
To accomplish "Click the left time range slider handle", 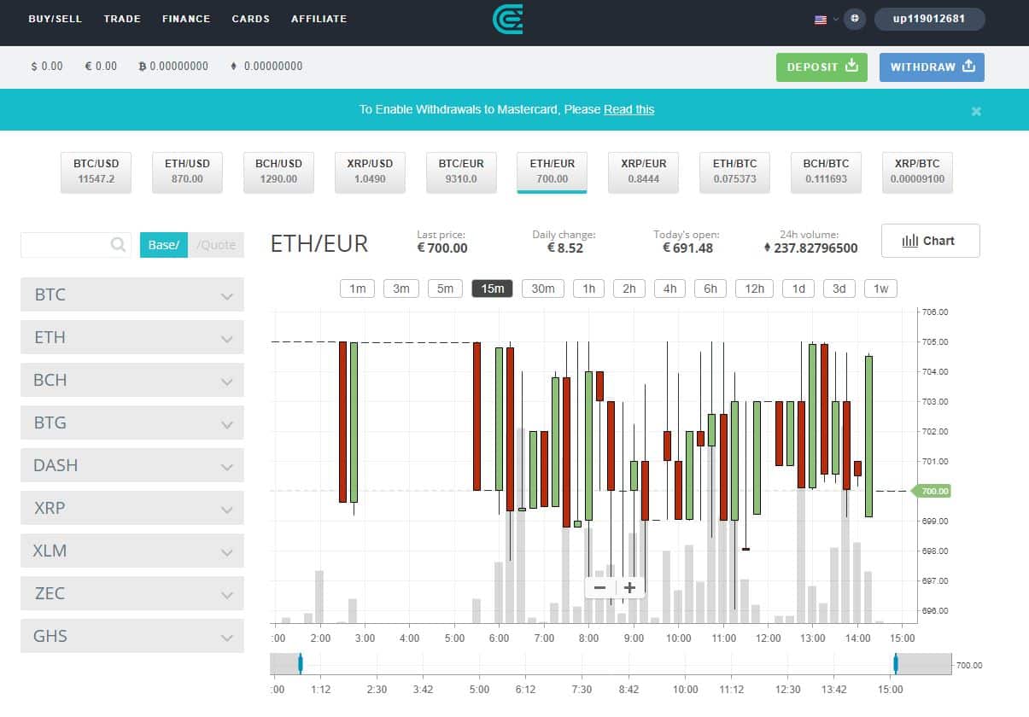I will point(301,663).
